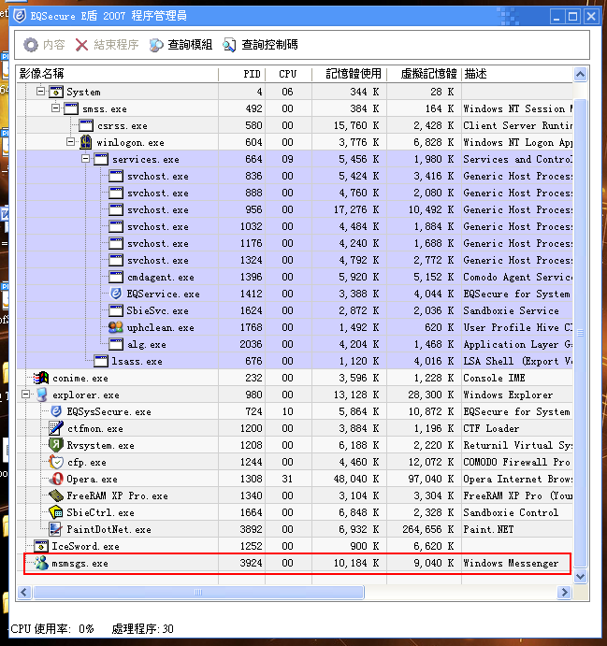Minimize the EQSecure window
This screenshot has height=646, width=607.
556,17
